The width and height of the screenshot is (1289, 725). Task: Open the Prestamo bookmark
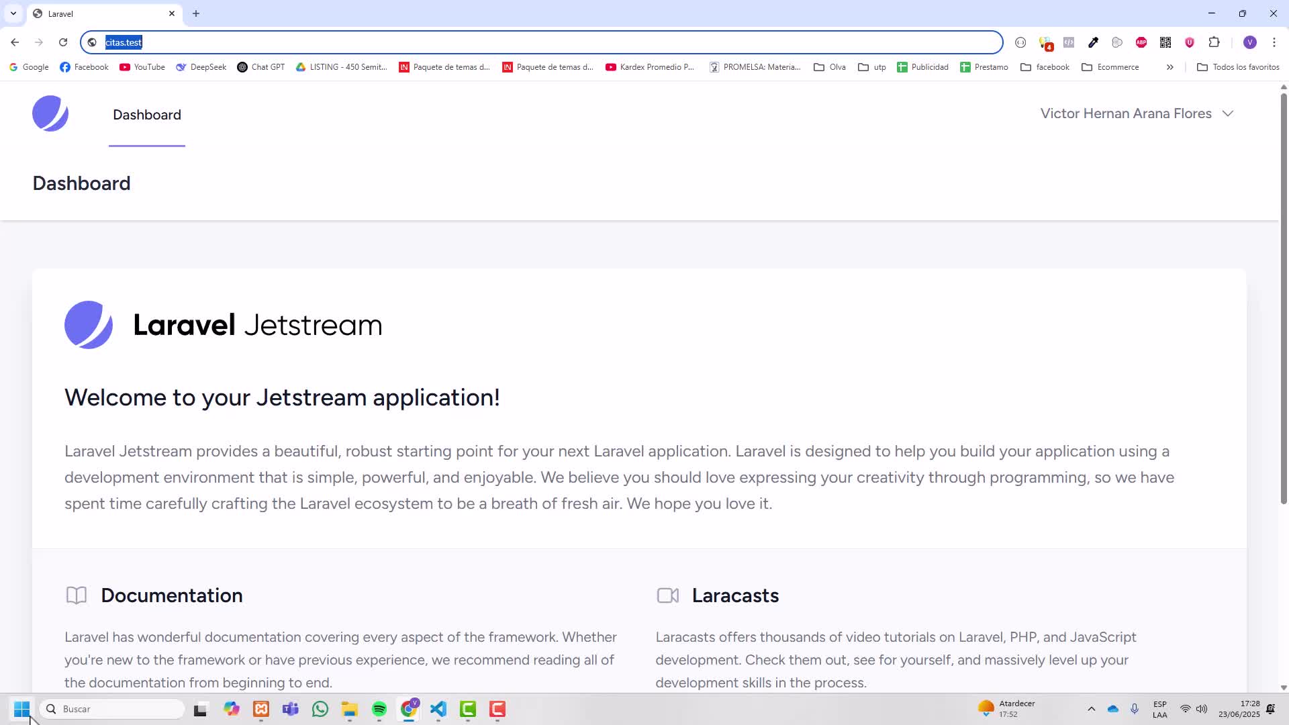(x=984, y=67)
